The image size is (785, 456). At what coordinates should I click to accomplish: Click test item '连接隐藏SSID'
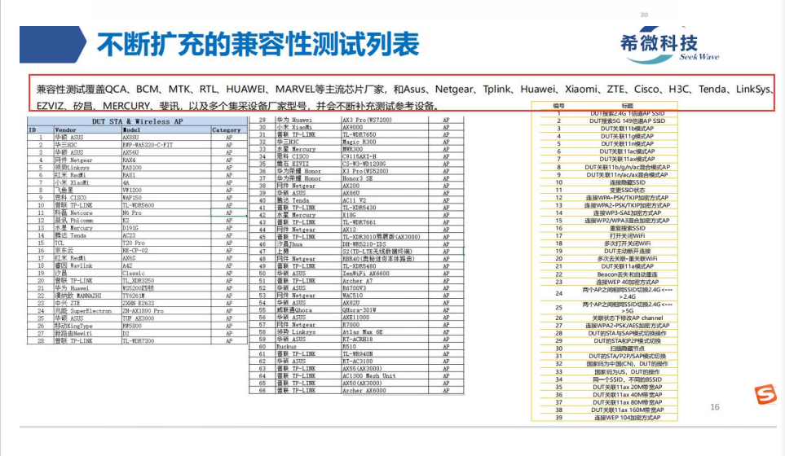pos(628,182)
